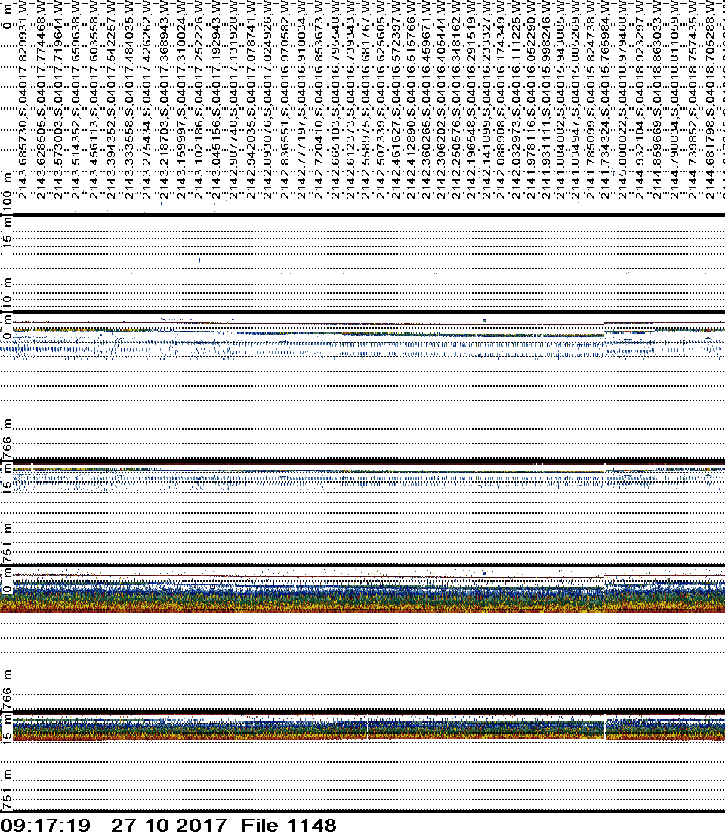The height and width of the screenshot is (837, 725).
Task: Choose position label 2142.720410,S,04016.853673,W
Action: pos(319,99)
